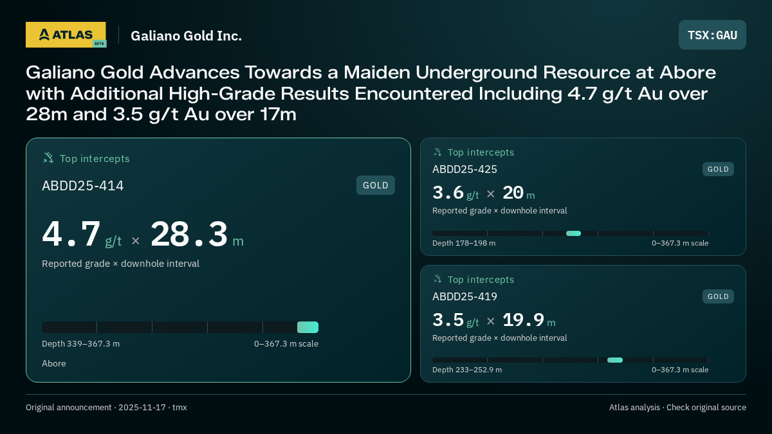This screenshot has width=772, height=434.
Task: Click the headline about Maiden Underground Resource
Action: (x=371, y=93)
